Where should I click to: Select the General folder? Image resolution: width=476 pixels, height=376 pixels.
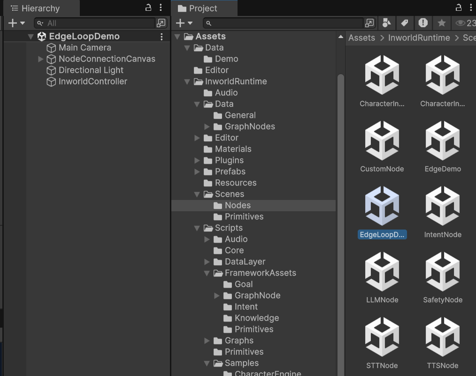click(234, 115)
